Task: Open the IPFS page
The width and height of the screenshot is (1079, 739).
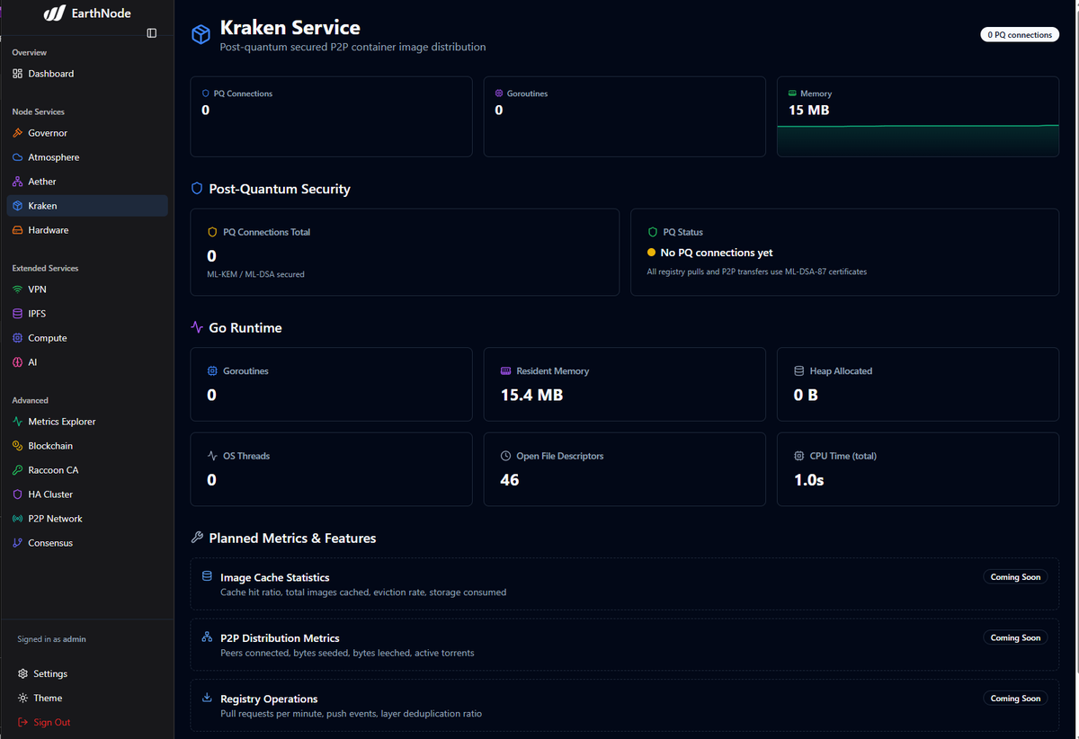Action: click(x=86, y=314)
